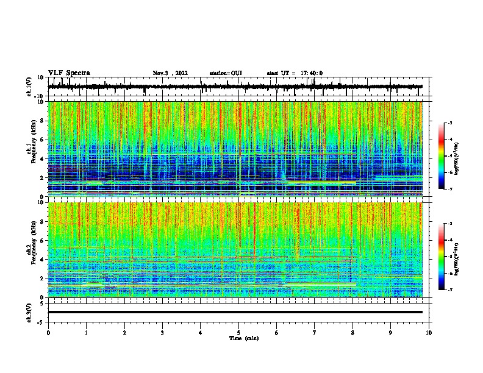483x373 pixels.
Task: Click the "8" kHz tick on ch.1 spectrogram
Action: [x=42, y=121]
